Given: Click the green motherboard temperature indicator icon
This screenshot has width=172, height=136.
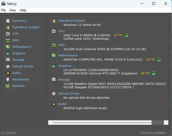Looking at the screenshot, I should 159,59.
